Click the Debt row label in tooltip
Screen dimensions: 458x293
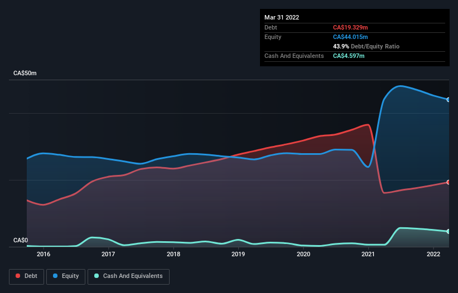[271, 27]
